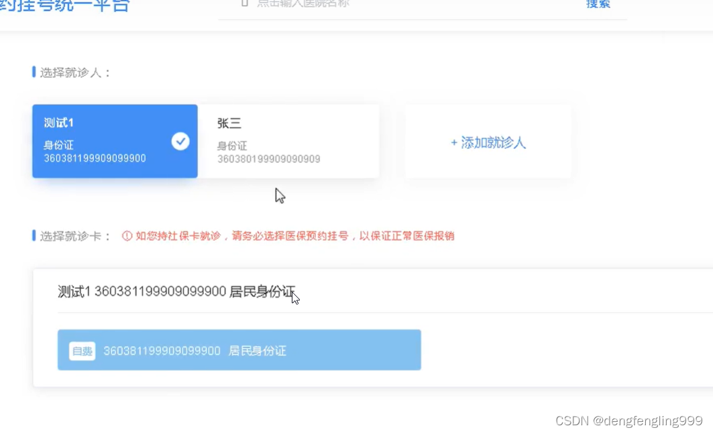The height and width of the screenshot is (434, 713).
Task: Click the 选择就诊卡 section heading
Action: point(74,236)
